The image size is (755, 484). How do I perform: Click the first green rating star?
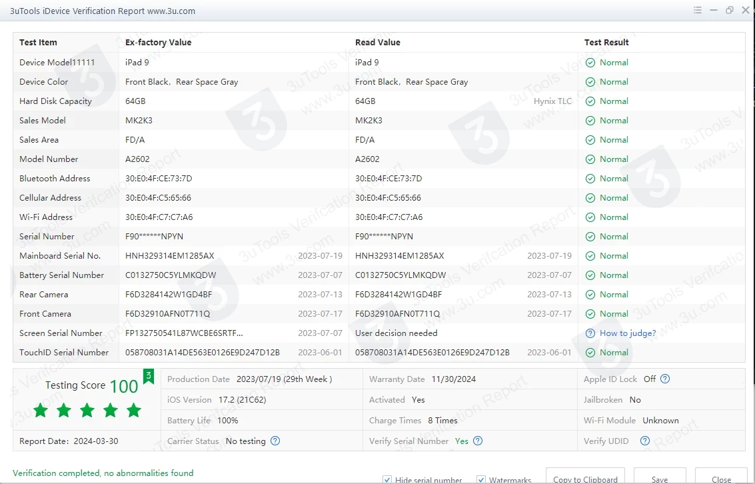[41, 411]
